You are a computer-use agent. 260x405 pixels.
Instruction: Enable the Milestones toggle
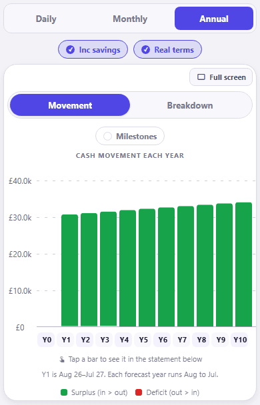point(130,136)
